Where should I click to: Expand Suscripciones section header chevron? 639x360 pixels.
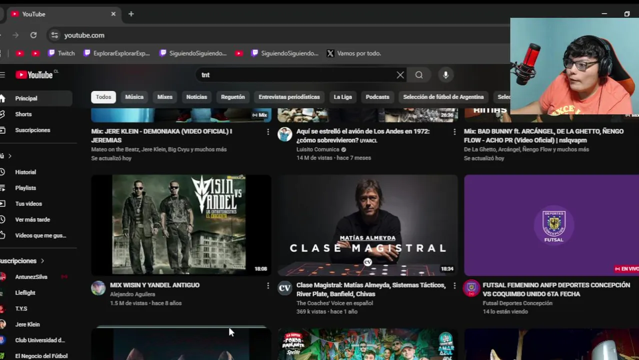42,261
